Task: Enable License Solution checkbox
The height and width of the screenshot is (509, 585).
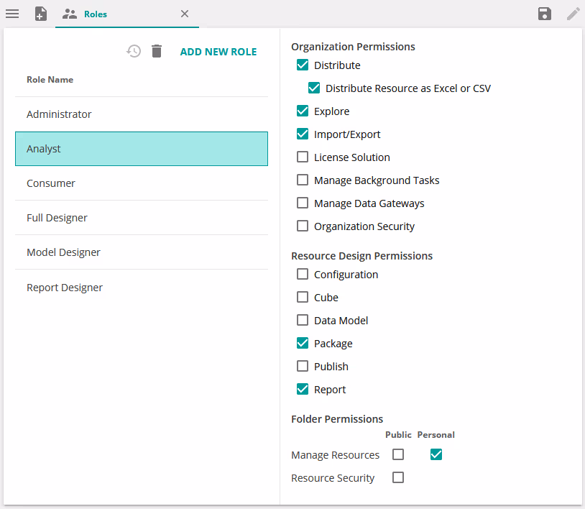Action: coord(303,157)
